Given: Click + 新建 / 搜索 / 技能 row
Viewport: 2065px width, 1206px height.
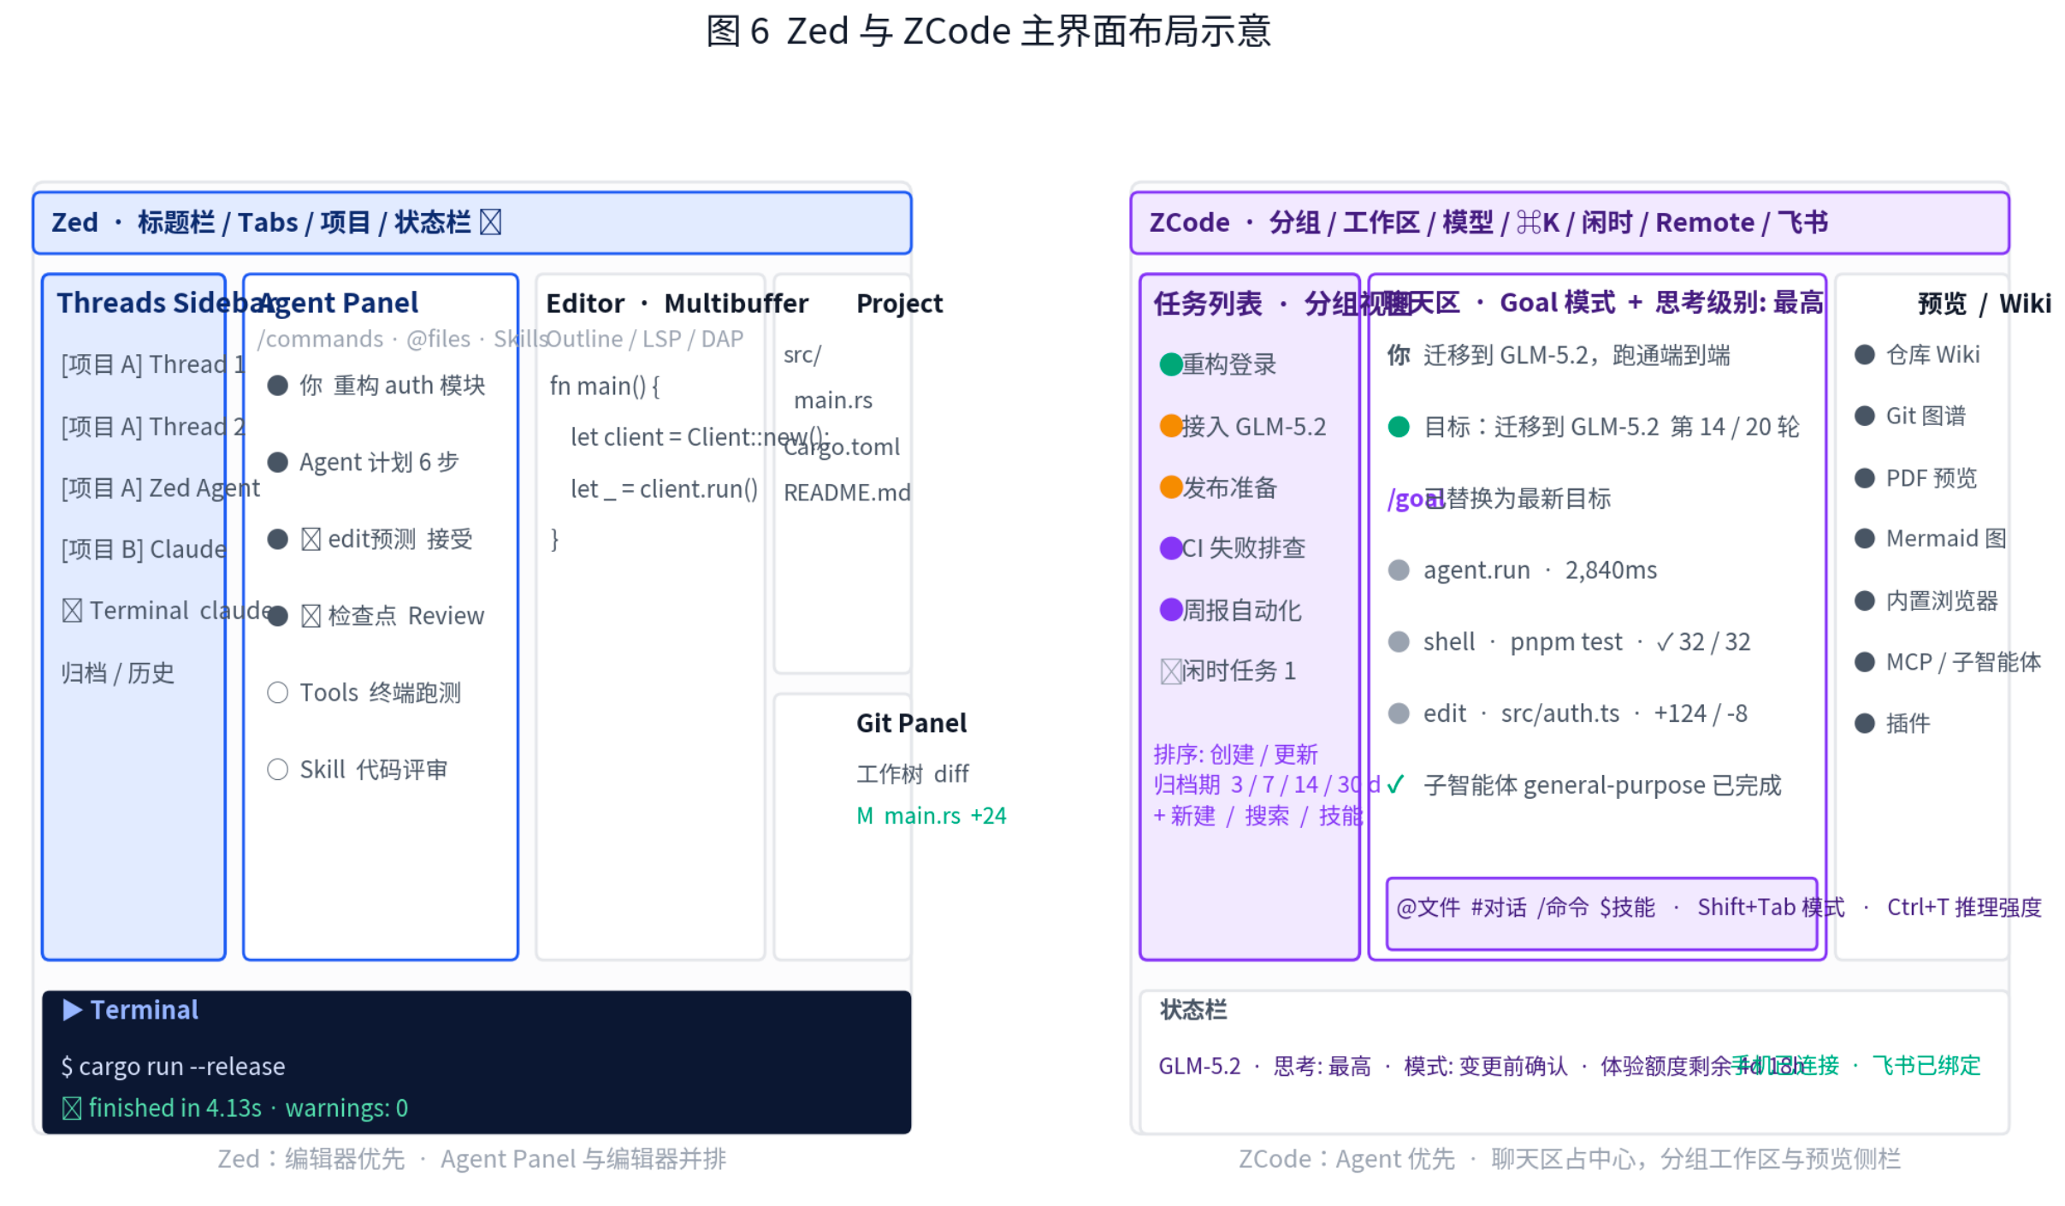Looking at the screenshot, I should pyautogui.click(x=1257, y=816).
